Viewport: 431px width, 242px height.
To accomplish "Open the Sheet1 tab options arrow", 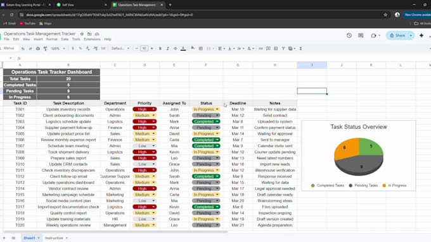I will coord(39,238).
